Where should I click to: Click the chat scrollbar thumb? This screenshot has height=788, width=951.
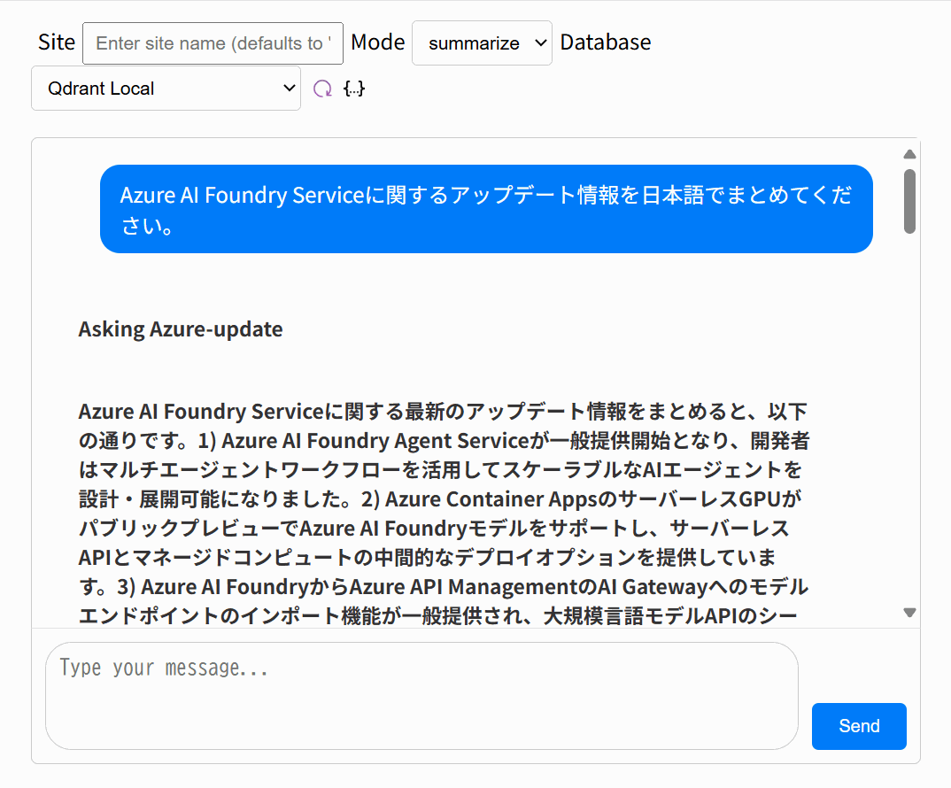909,201
